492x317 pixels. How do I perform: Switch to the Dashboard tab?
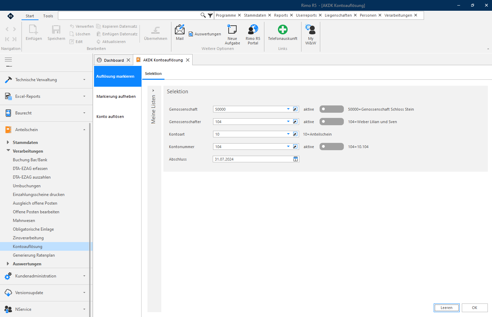tap(114, 60)
